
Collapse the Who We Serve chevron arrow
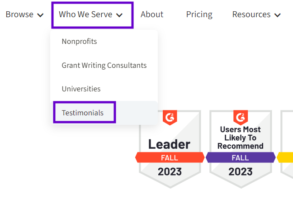(119, 15)
